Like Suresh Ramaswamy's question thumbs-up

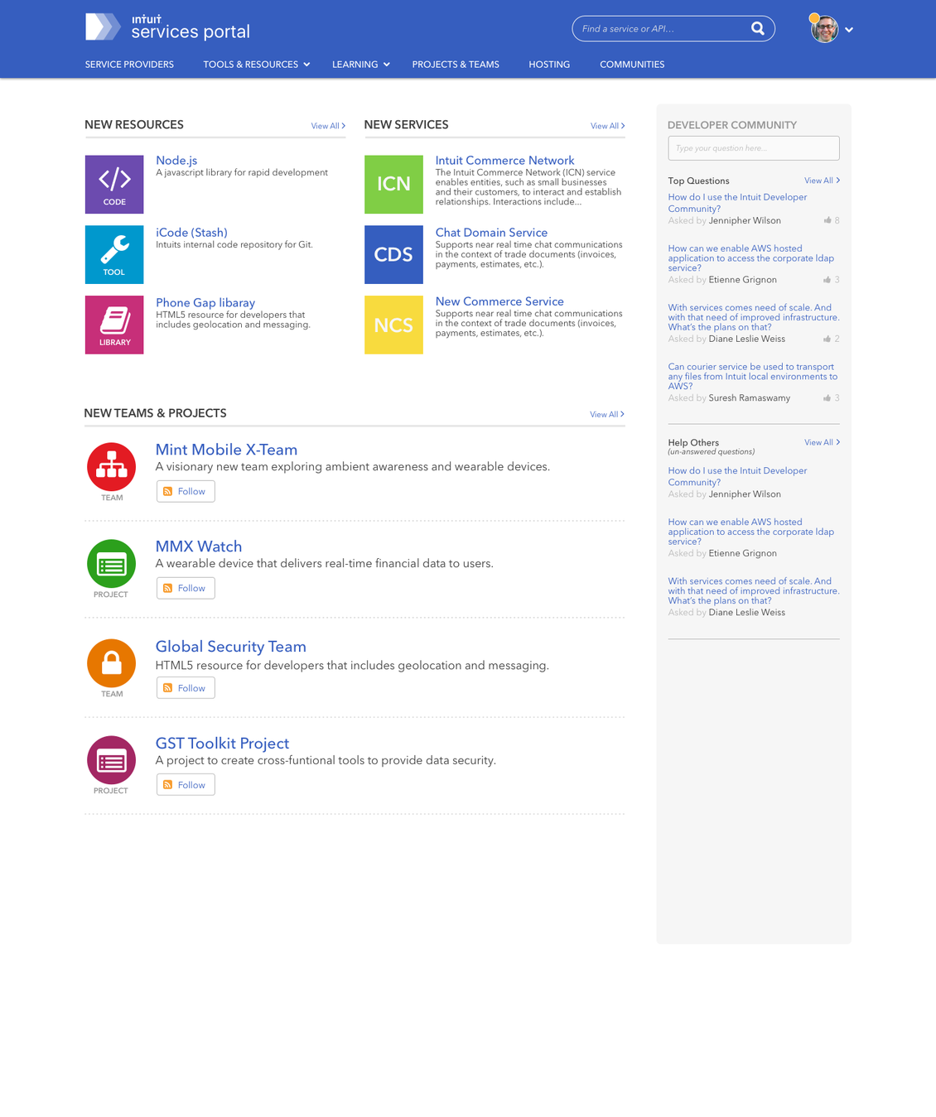(827, 398)
